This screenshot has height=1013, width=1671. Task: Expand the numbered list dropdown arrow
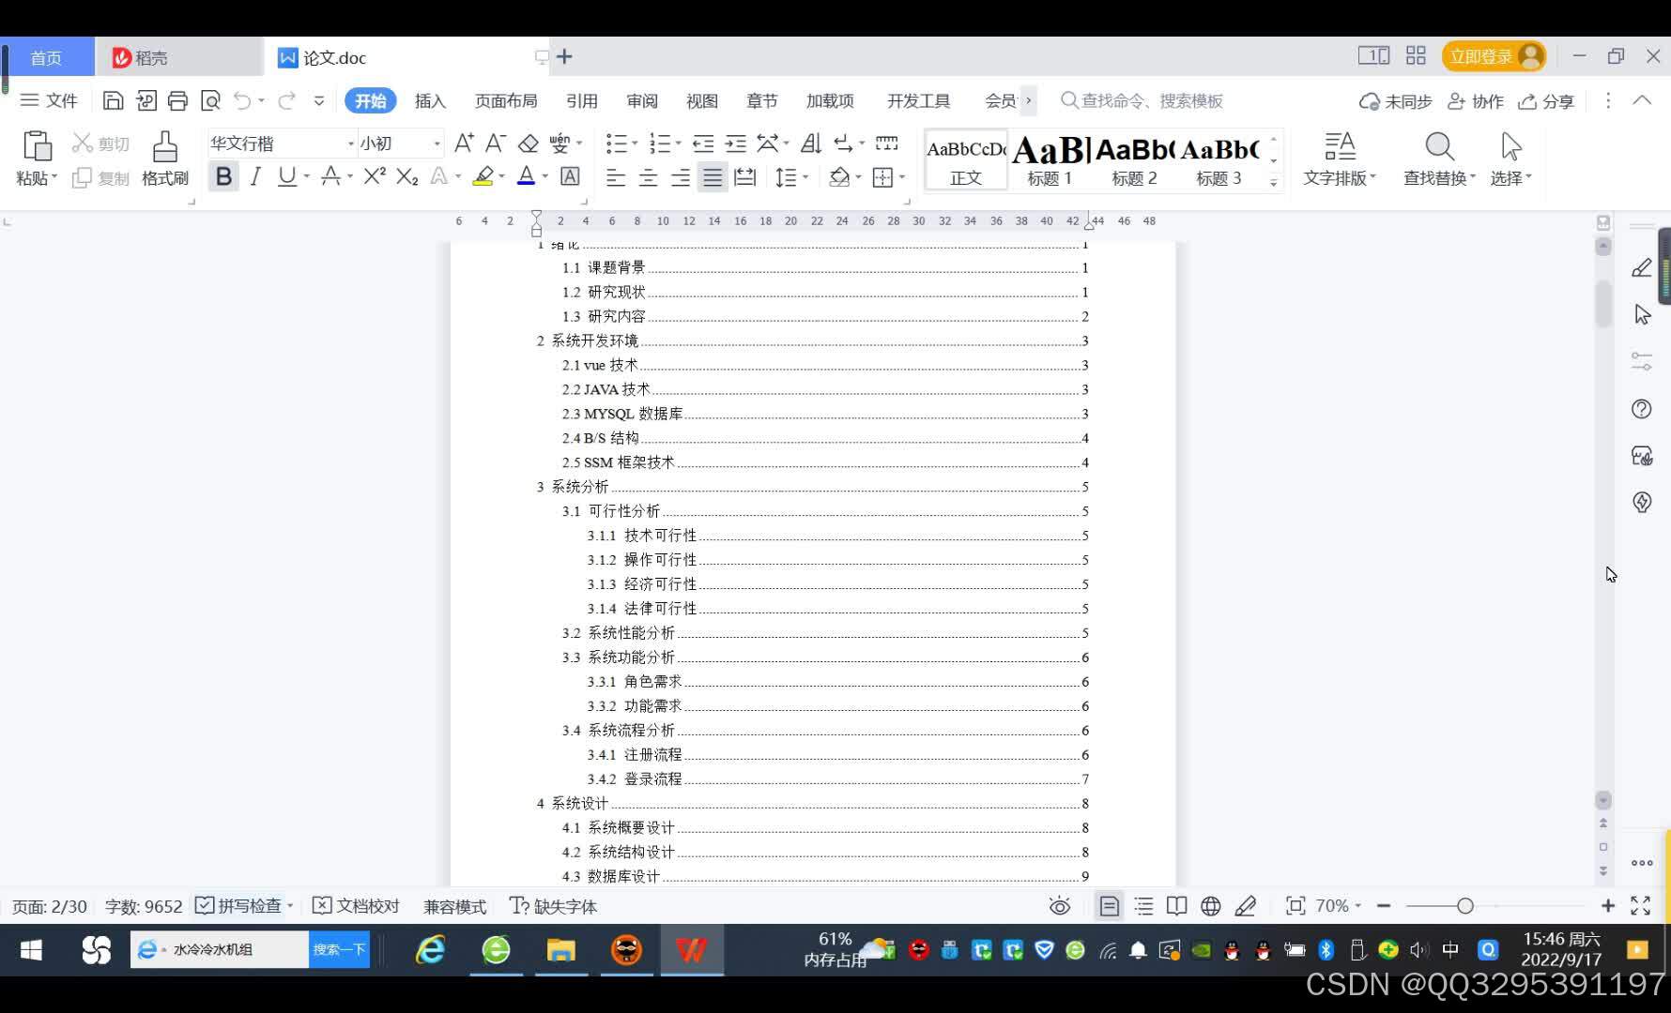pos(678,144)
